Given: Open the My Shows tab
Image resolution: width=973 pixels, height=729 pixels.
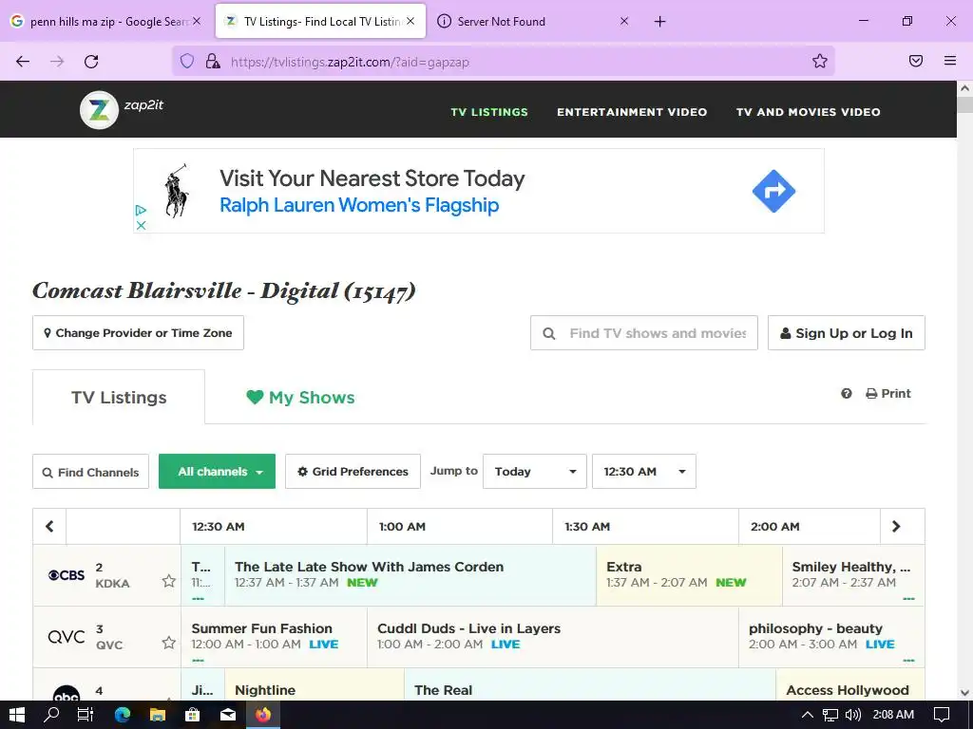Looking at the screenshot, I should [x=300, y=398].
